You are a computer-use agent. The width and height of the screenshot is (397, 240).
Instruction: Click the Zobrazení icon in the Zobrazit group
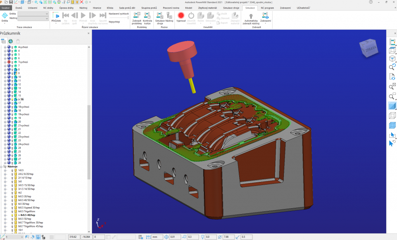point(266,16)
